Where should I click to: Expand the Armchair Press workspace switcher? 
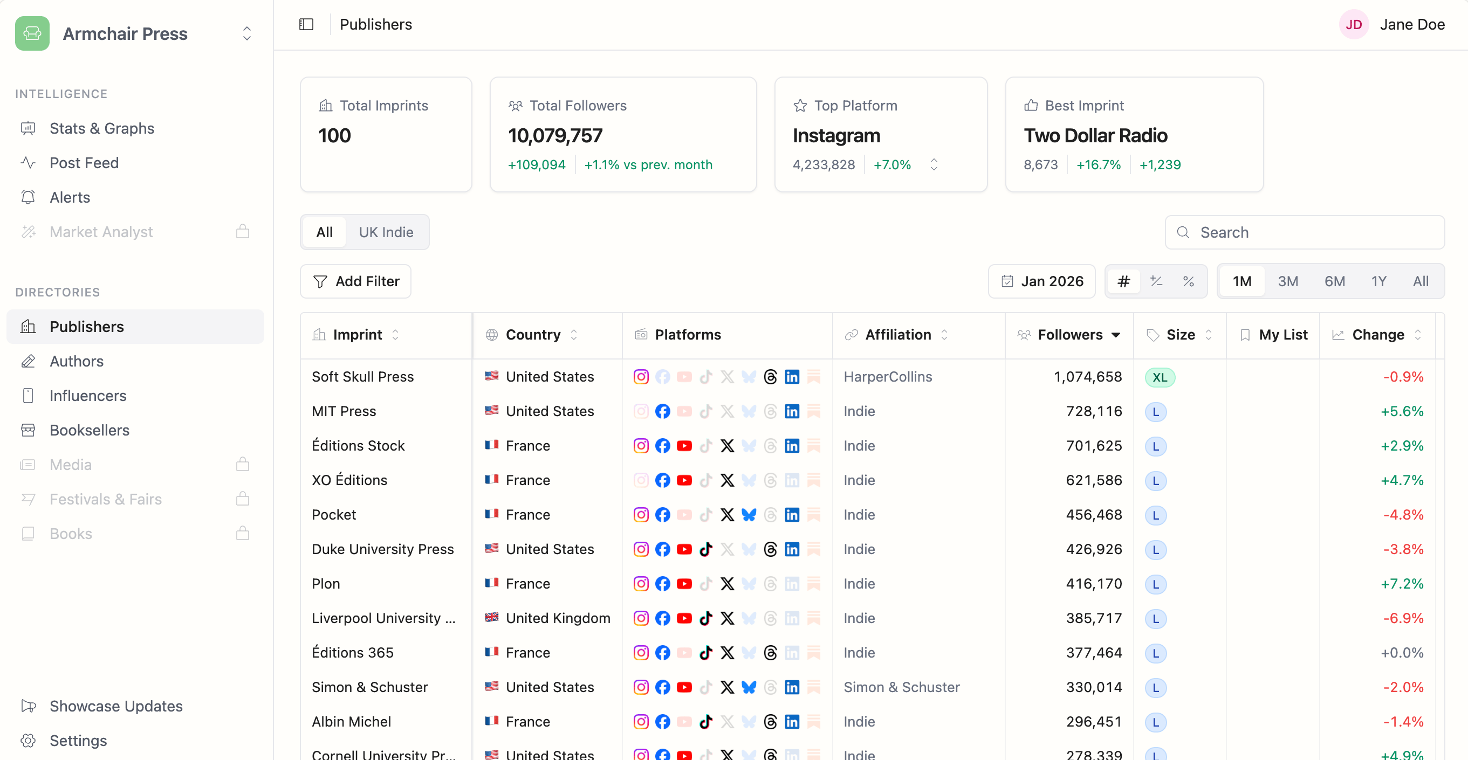(x=246, y=33)
